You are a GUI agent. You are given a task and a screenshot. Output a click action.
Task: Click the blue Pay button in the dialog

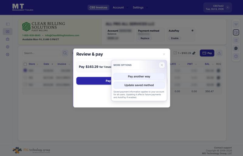[x=94, y=81]
